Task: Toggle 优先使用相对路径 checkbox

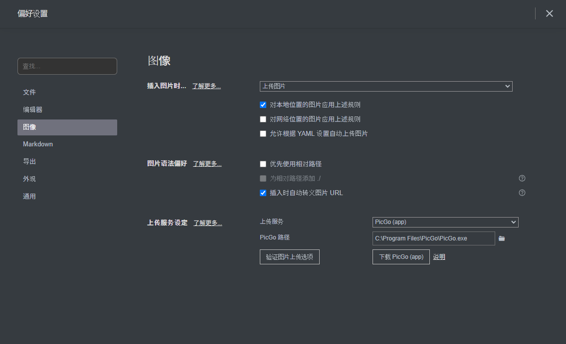Action: (x=263, y=164)
